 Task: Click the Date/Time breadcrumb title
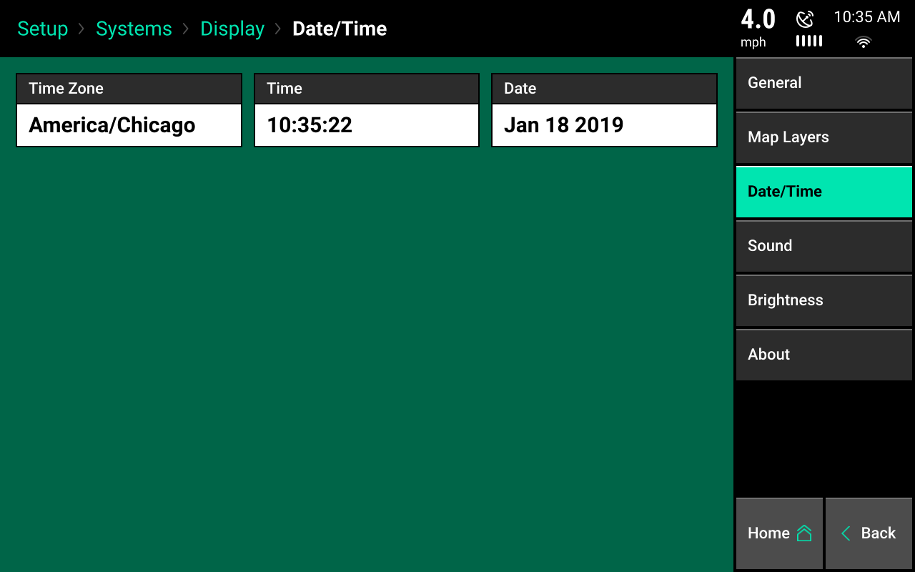click(x=340, y=29)
